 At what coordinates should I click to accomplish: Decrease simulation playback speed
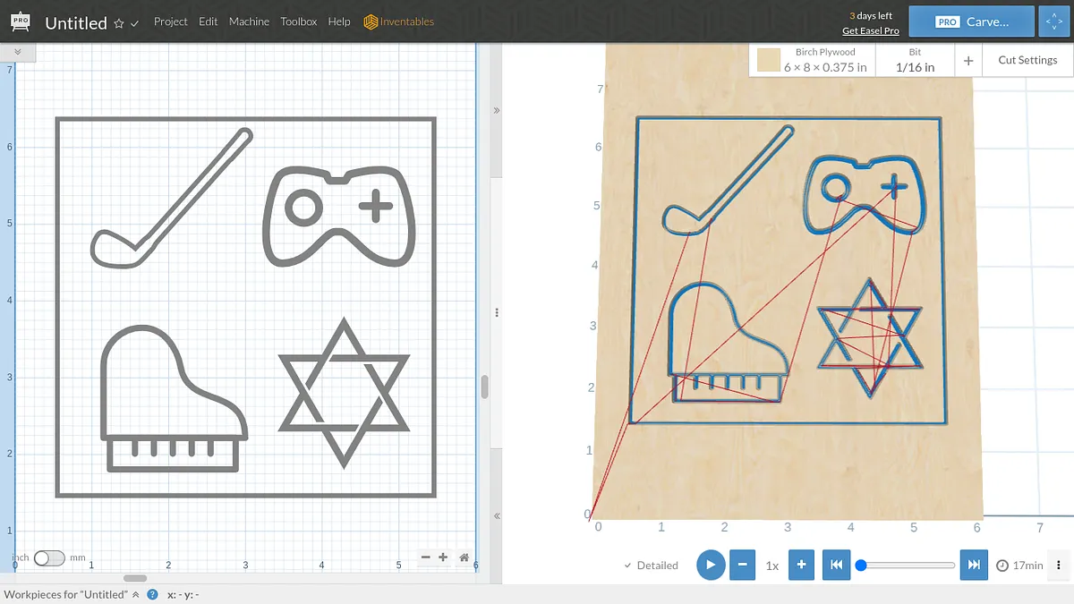click(742, 565)
